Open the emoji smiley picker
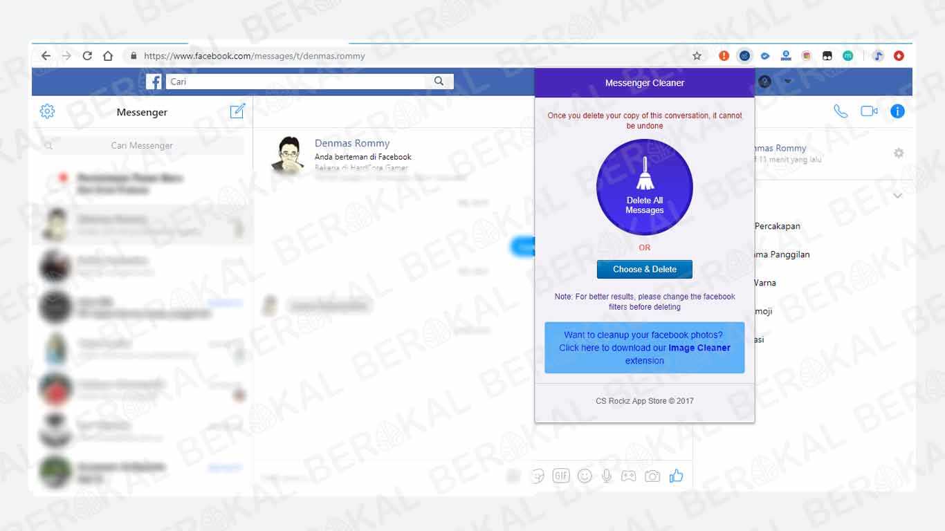This screenshot has height=531, width=945. tap(585, 476)
